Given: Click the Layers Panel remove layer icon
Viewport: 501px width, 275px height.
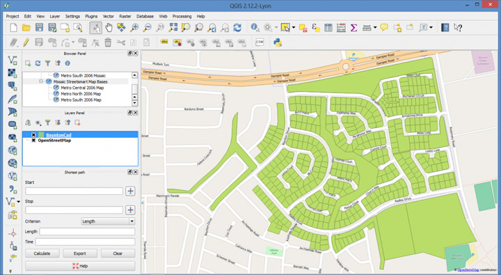Looking at the screenshot, I should (77, 123).
